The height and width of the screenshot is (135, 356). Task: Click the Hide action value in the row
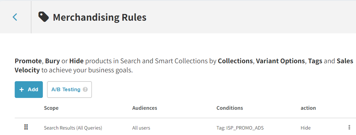(x=305, y=128)
